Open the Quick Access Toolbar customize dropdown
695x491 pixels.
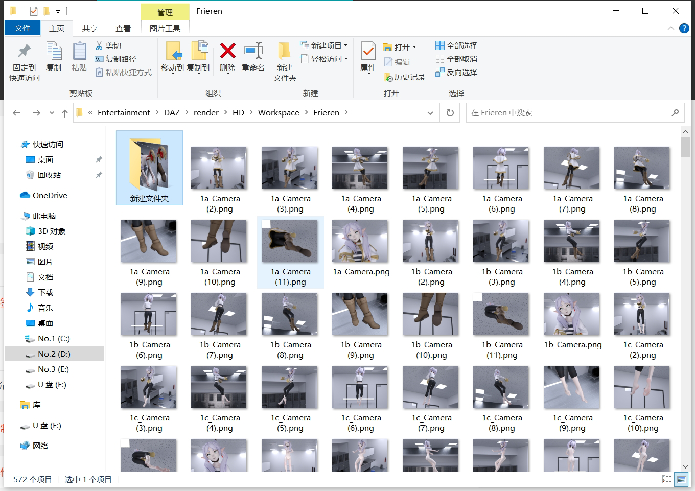58,11
